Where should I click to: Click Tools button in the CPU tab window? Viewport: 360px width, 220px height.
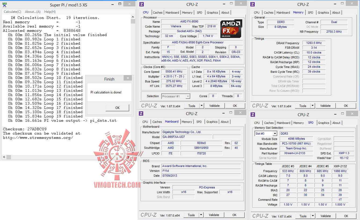(x=192, y=106)
